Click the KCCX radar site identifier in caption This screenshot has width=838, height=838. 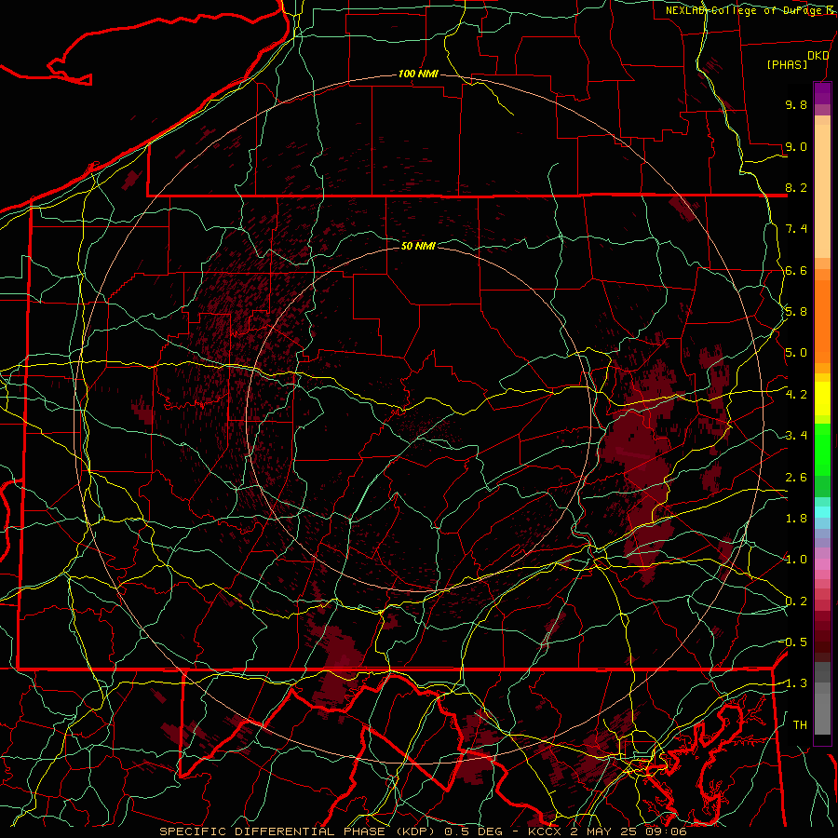pos(545,831)
